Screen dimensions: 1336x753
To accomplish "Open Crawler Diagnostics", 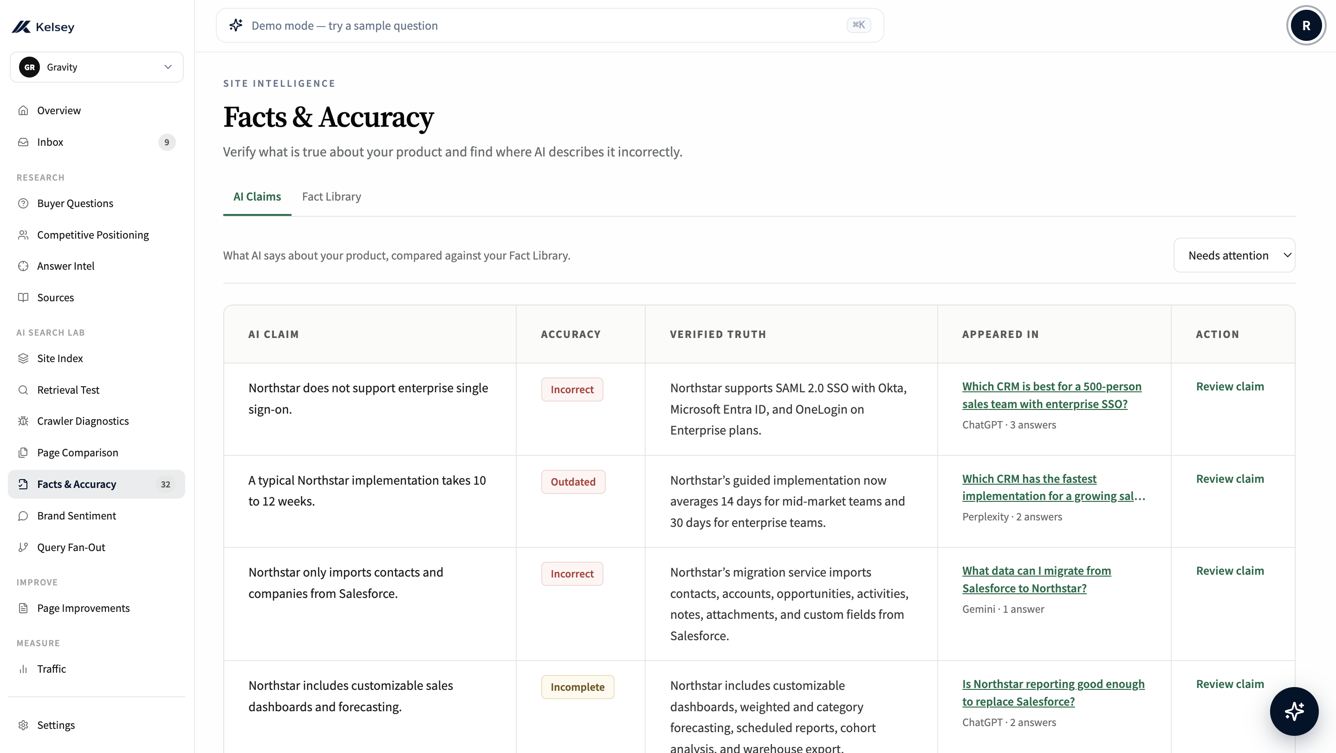I will click(97, 421).
